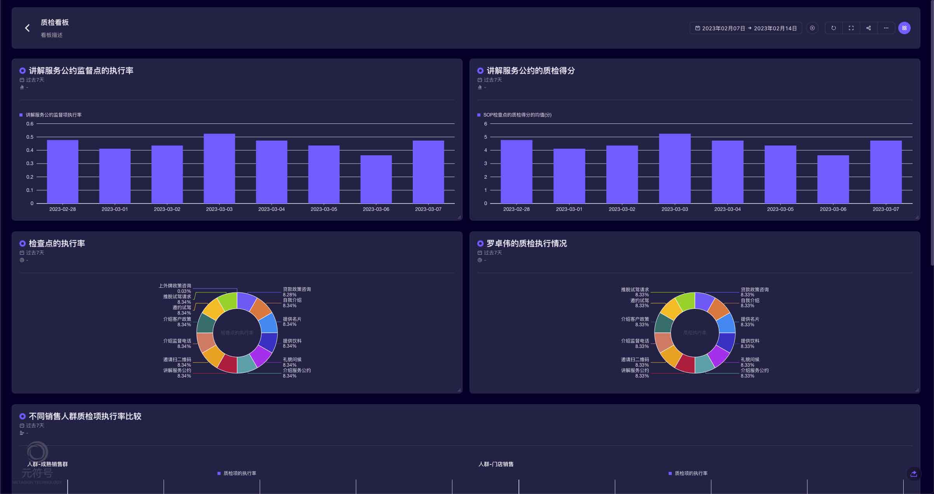Click the 罗卓伟的质检执行情况 panel title
The image size is (934, 494).
pyautogui.click(x=526, y=244)
